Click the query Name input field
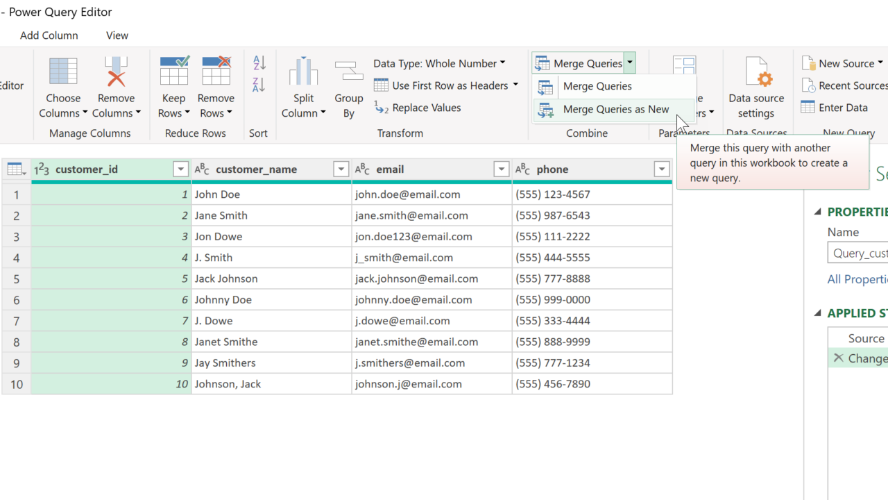 point(858,253)
